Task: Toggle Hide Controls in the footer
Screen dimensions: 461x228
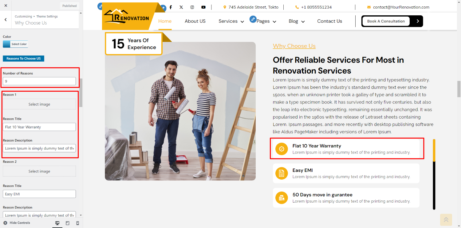Action: point(17,223)
